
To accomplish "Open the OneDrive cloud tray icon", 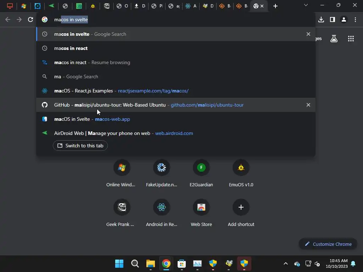I will click(297, 263).
